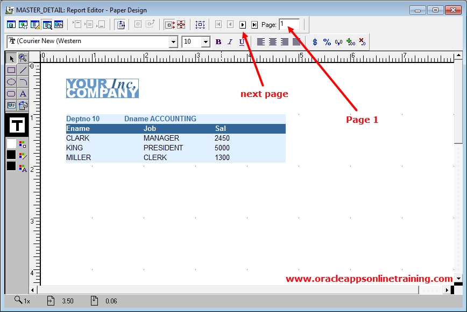Select the Paper Design view icon
The width and height of the screenshot is (467, 312).
coord(47,24)
